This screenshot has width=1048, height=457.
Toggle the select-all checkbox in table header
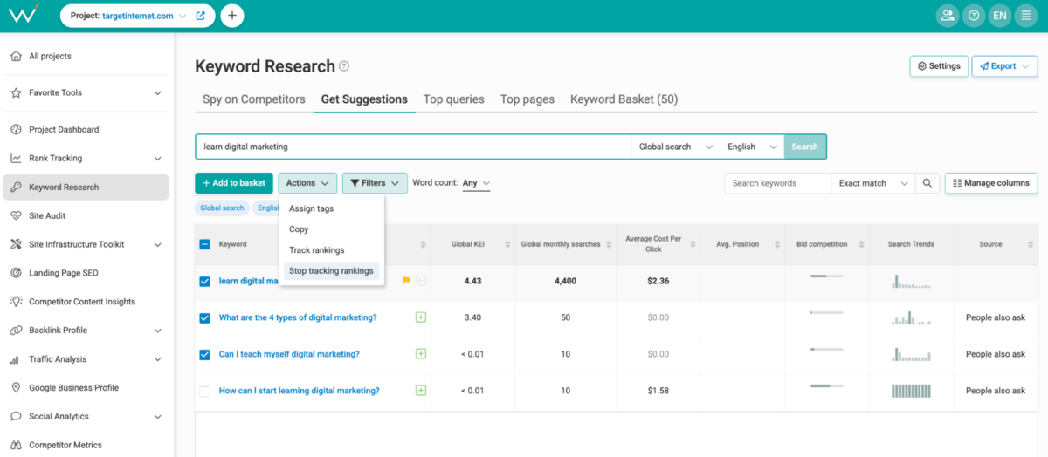click(204, 244)
